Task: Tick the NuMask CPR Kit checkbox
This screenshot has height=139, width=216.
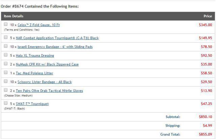Action: pos(6,64)
